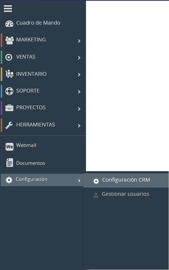Open the INVENTARIO menu
The width and height of the screenshot is (169, 270).
[x=31, y=74]
